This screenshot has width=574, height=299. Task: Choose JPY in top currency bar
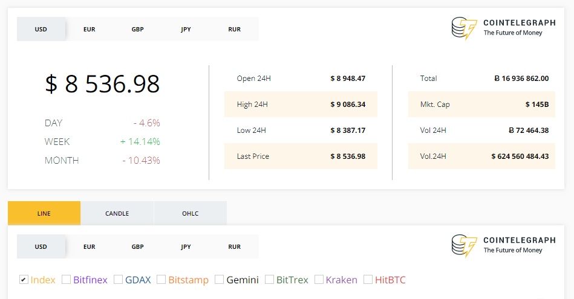(186, 29)
